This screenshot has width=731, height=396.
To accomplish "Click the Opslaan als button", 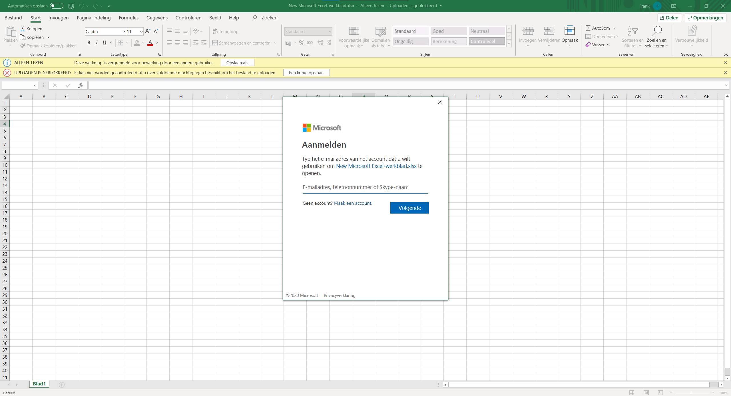I will pos(237,63).
